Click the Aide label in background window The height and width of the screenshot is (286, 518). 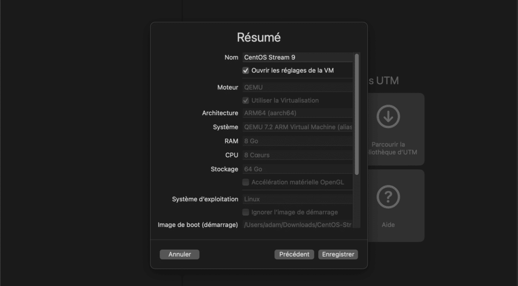(388, 225)
